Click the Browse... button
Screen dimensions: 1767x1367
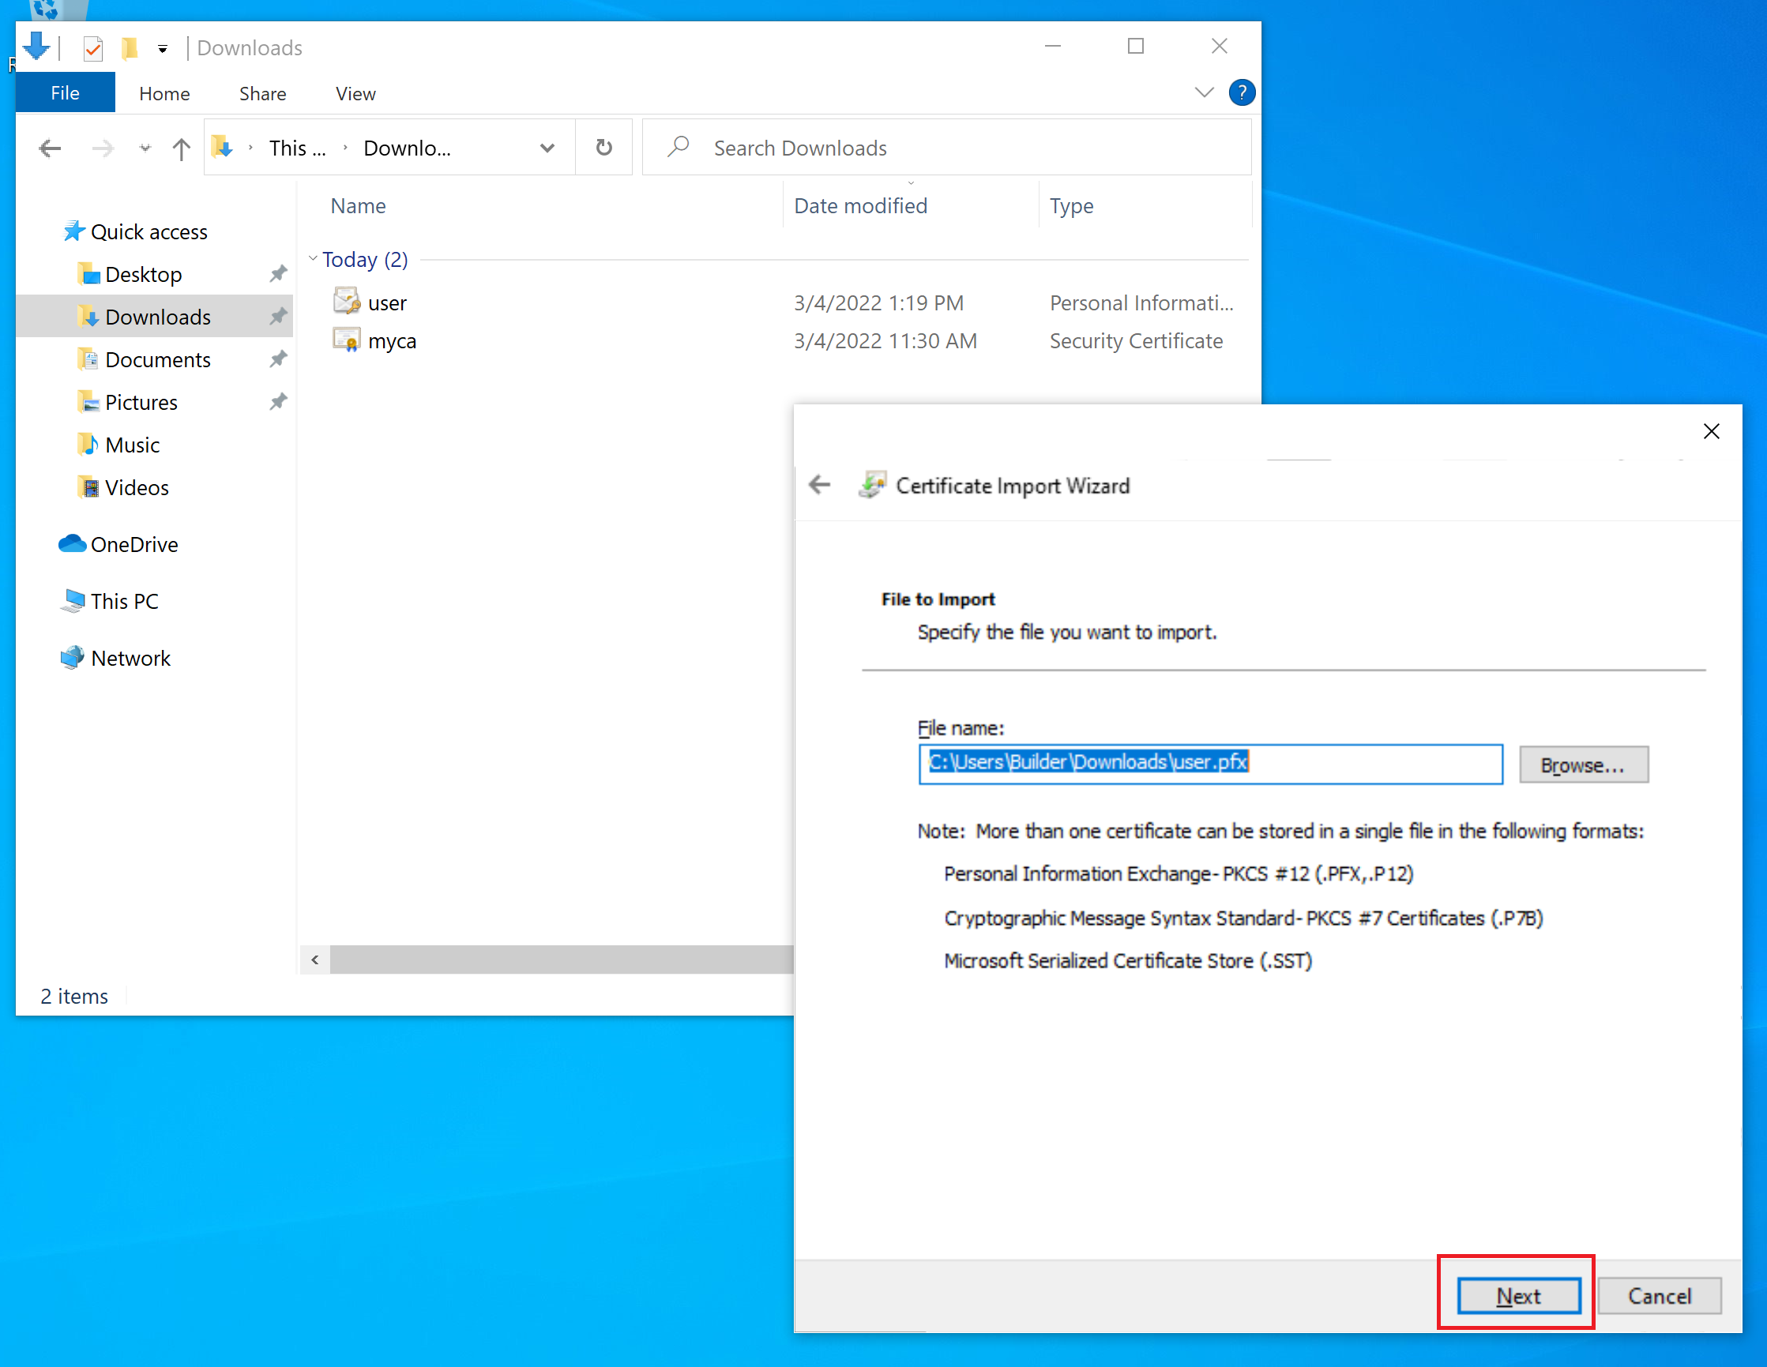pyautogui.click(x=1582, y=764)
